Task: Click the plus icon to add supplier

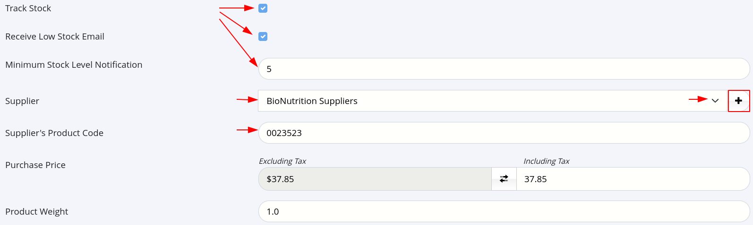Action: pos(738,101)
